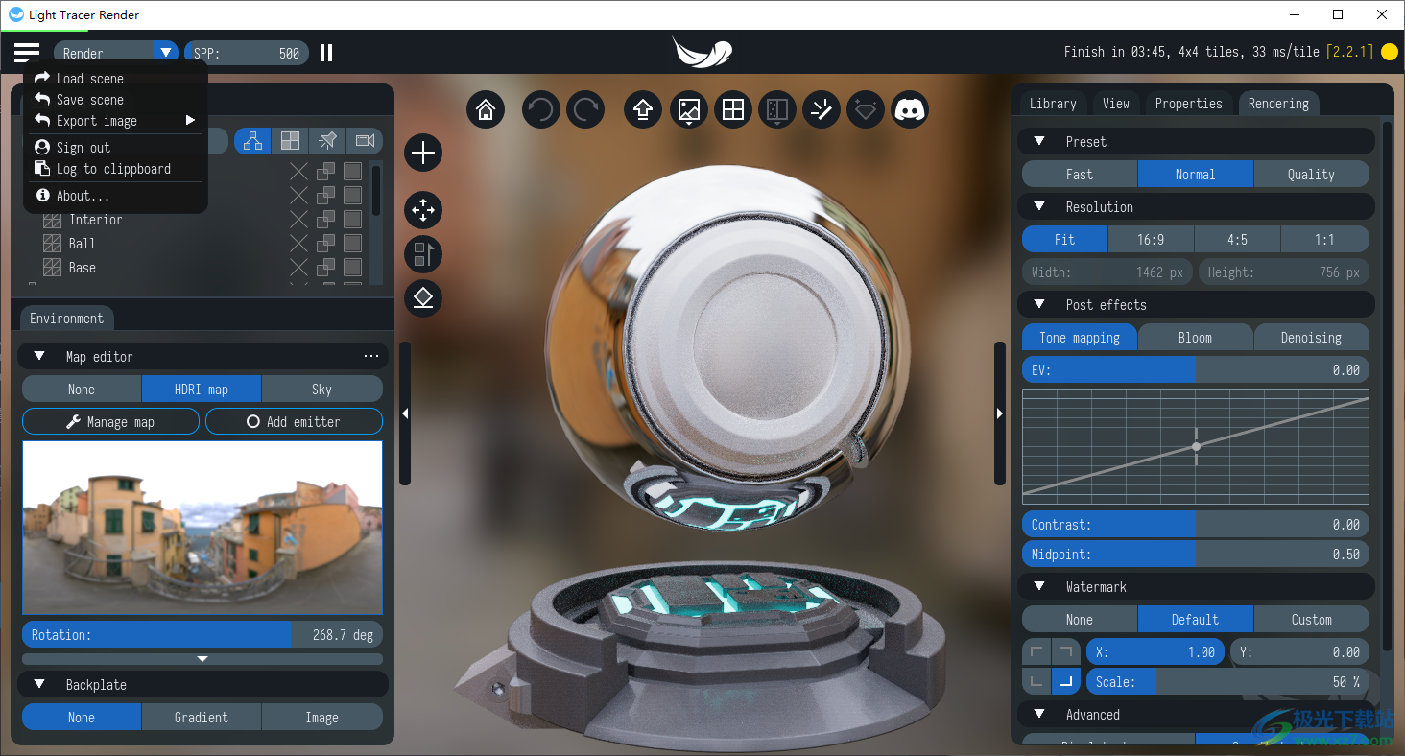Screen dimensions: 1405x756
Task: Switch to the Library tab
Action: click(x=1052, y=103)
